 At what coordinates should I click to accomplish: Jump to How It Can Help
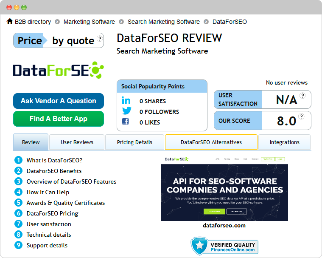click(48, 192)
